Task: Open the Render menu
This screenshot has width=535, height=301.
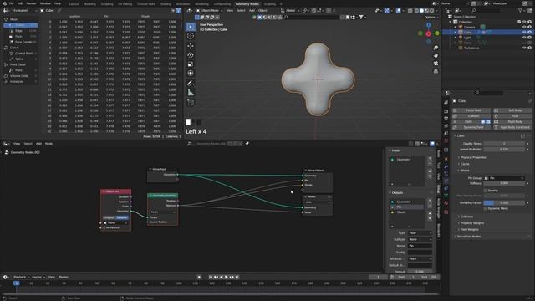Action: pos(31,3)
